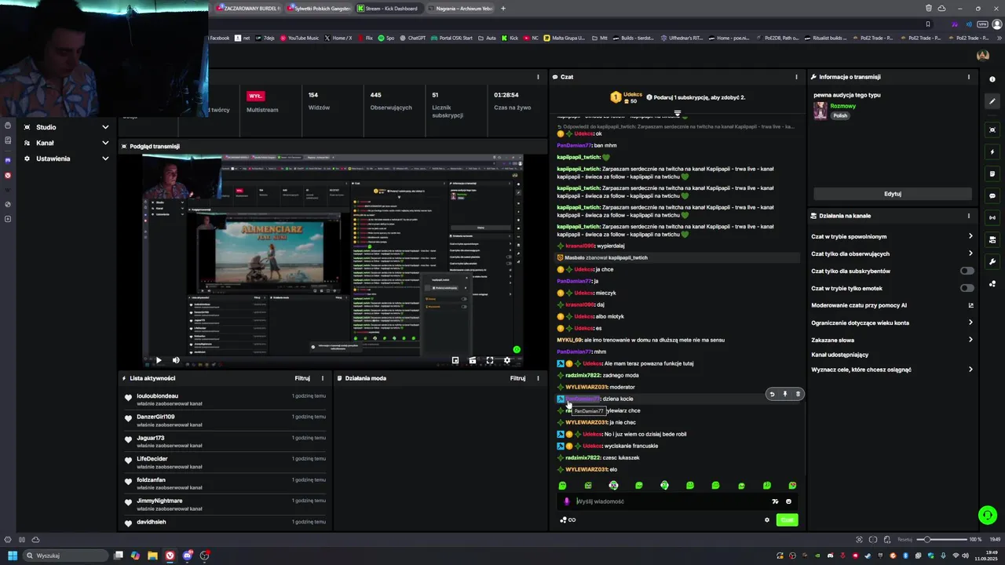Click the Edytuj button
1005x565 pixels.
coord(893,194)
